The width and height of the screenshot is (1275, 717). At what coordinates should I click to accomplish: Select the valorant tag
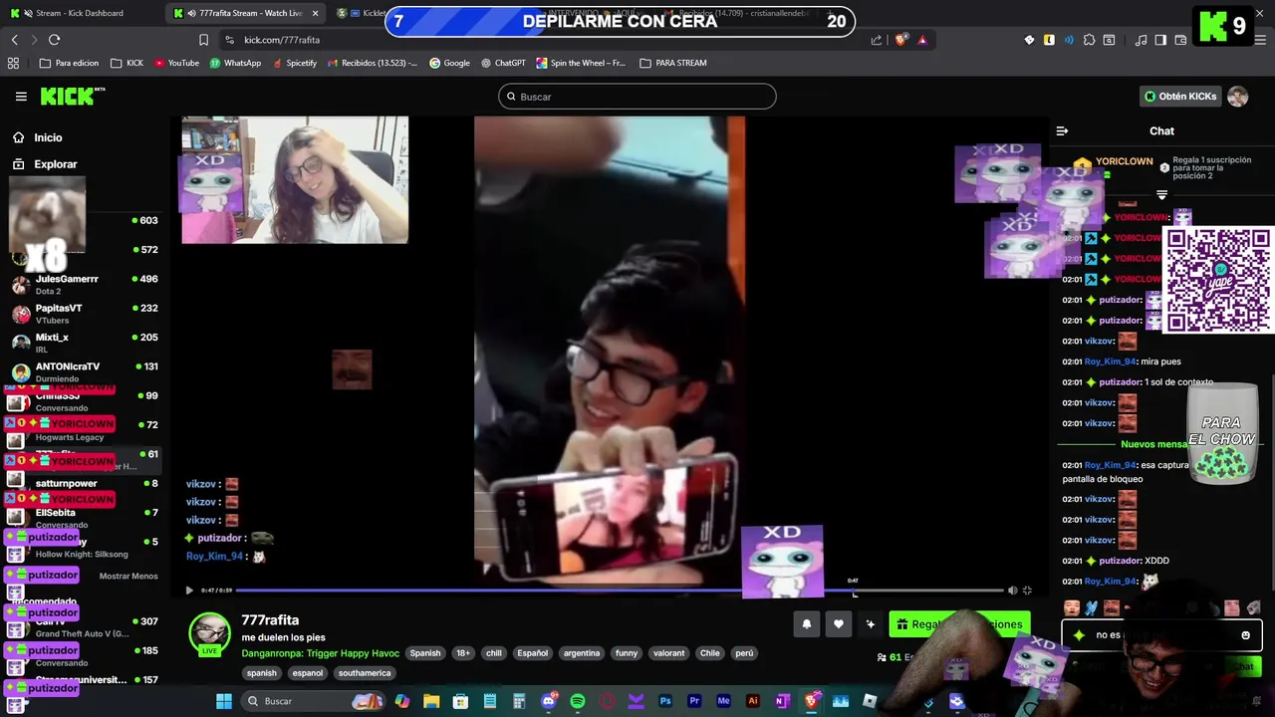668,653
